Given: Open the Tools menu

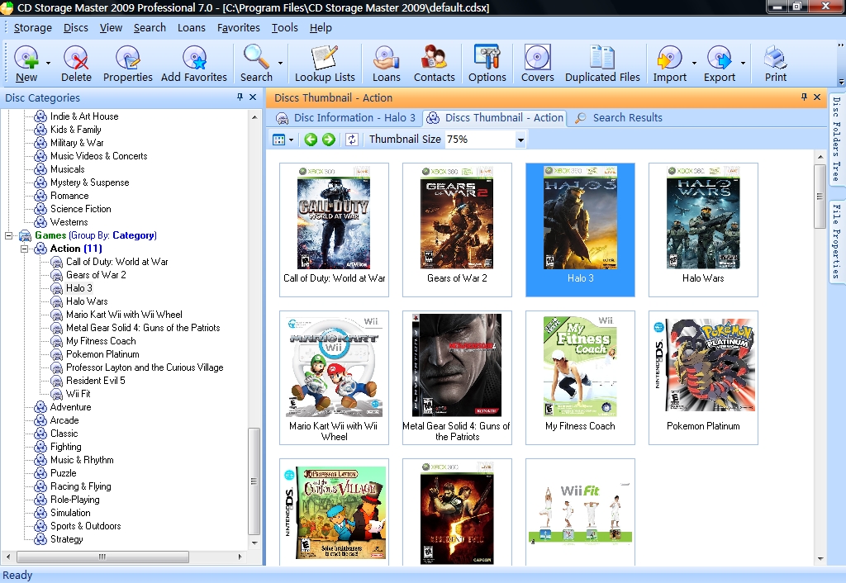Looking at the screenshot, I should coord(284,28).
